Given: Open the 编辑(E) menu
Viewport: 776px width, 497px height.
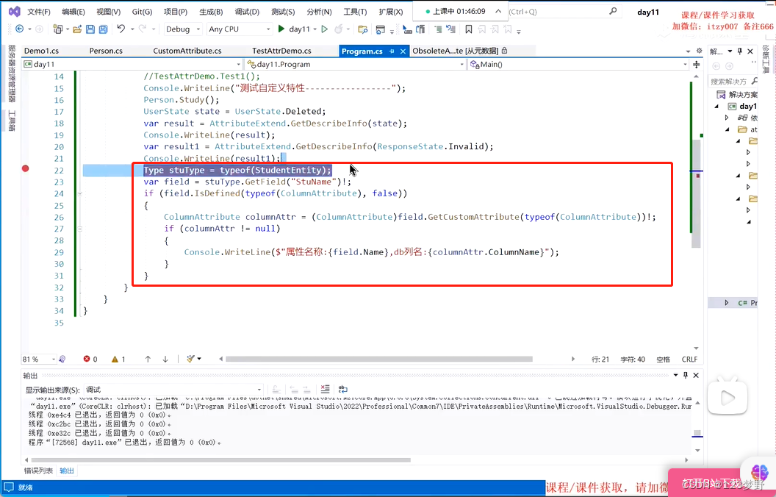Looking at the screenshot, I should [x=73, y=11].
